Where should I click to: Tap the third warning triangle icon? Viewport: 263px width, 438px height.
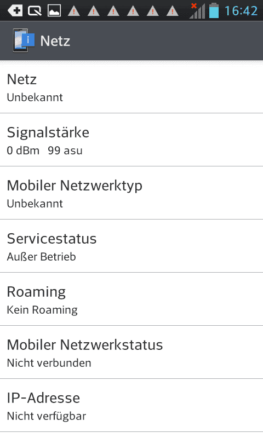click(x=113, y=11)
